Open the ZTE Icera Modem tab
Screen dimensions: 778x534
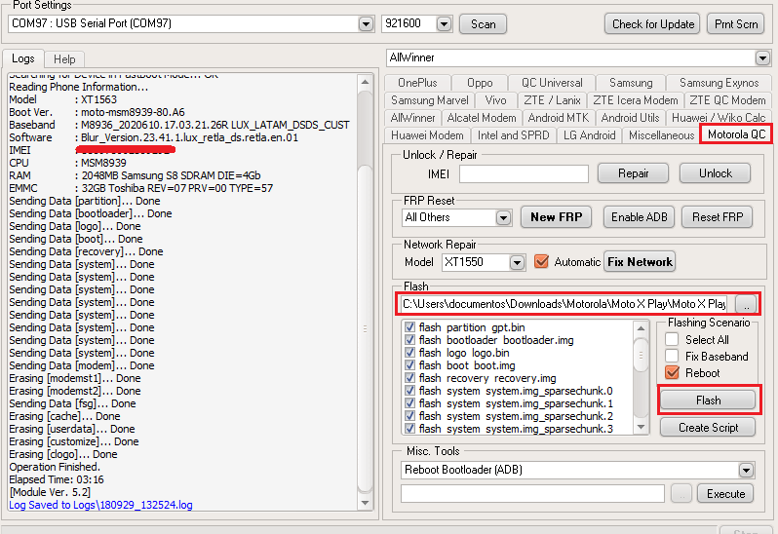coord(635,100)
